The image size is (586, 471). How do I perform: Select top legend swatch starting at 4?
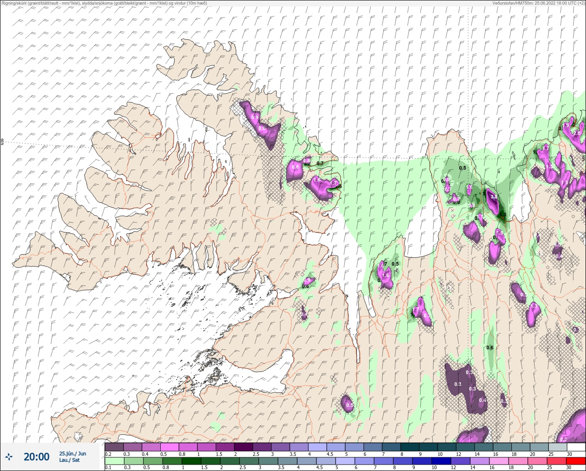click(317, 446)
